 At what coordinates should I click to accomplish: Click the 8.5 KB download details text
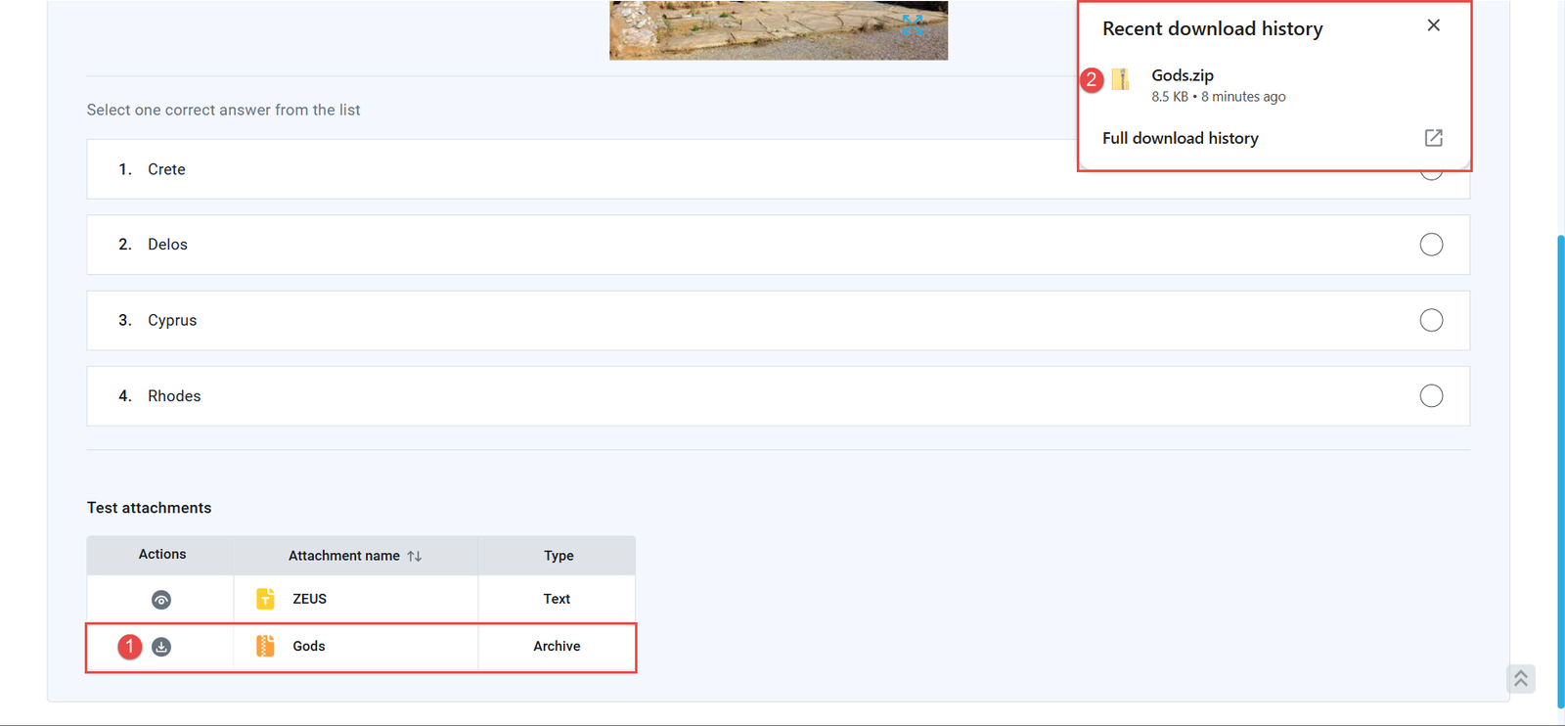click(x=1218, y=97)
